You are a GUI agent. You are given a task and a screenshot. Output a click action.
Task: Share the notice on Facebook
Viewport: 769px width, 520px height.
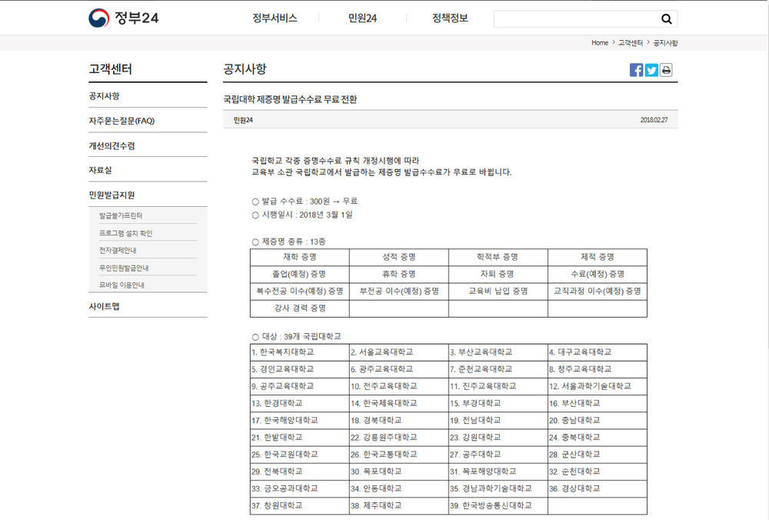coord(636,70)
